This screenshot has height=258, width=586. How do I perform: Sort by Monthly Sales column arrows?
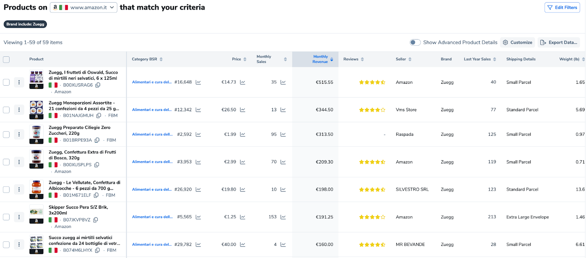click(285, 59)
